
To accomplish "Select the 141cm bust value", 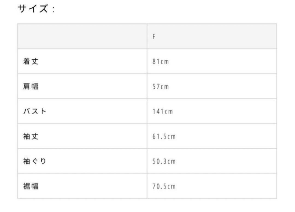I will pos(163,111).
